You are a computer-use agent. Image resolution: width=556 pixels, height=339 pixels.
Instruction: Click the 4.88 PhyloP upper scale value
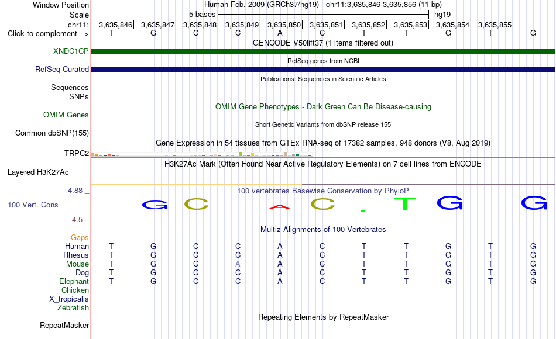[75, 191]
